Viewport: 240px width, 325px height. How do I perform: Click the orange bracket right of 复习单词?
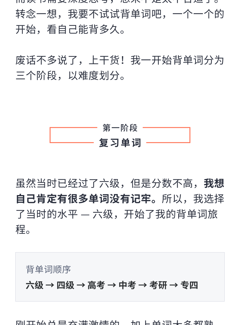coord(168,135)
